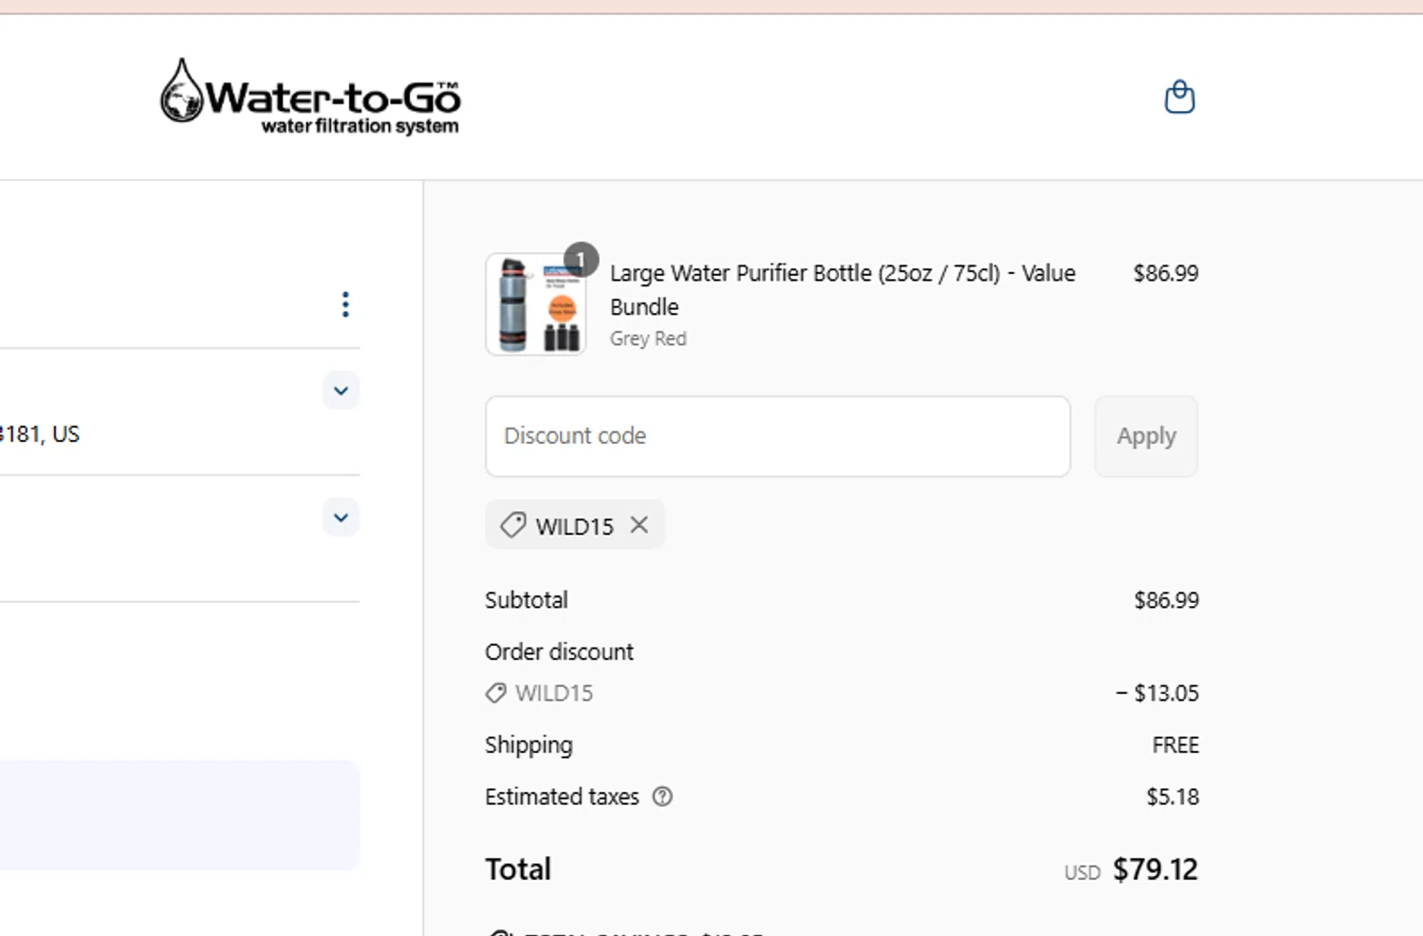Click the Estimated taxes label

pos(562,797)
